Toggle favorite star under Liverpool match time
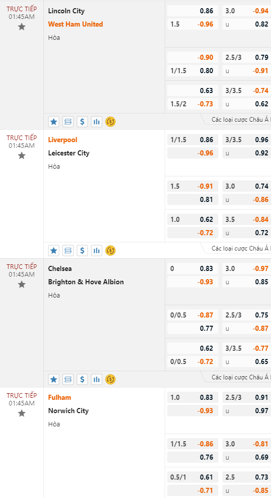The height and width of the screenshot is (498, 271). 21,155
